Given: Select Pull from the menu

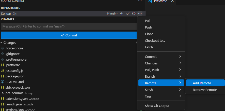Looking at the screenshot, I should tap(161, 21).
